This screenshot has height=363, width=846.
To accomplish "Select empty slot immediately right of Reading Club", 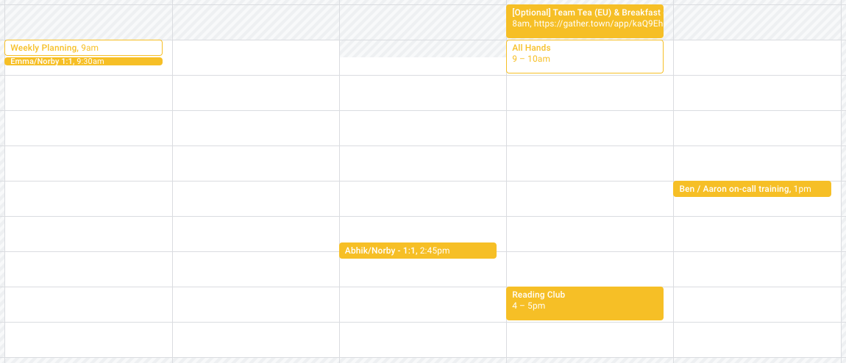I will (x=756, y=304).
